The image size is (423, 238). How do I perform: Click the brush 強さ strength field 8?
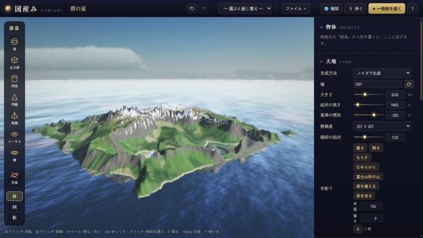tap(371, 218)
